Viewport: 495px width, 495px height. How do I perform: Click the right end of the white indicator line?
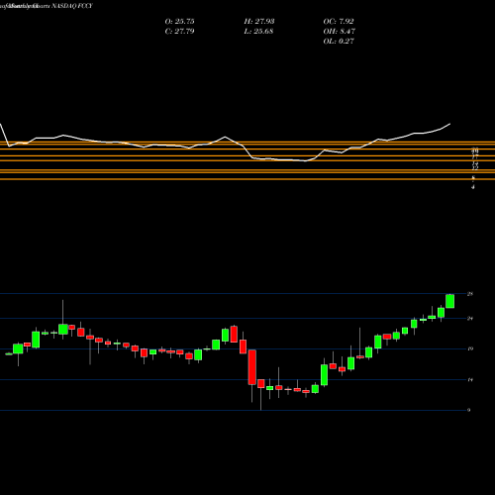(450, 124)
